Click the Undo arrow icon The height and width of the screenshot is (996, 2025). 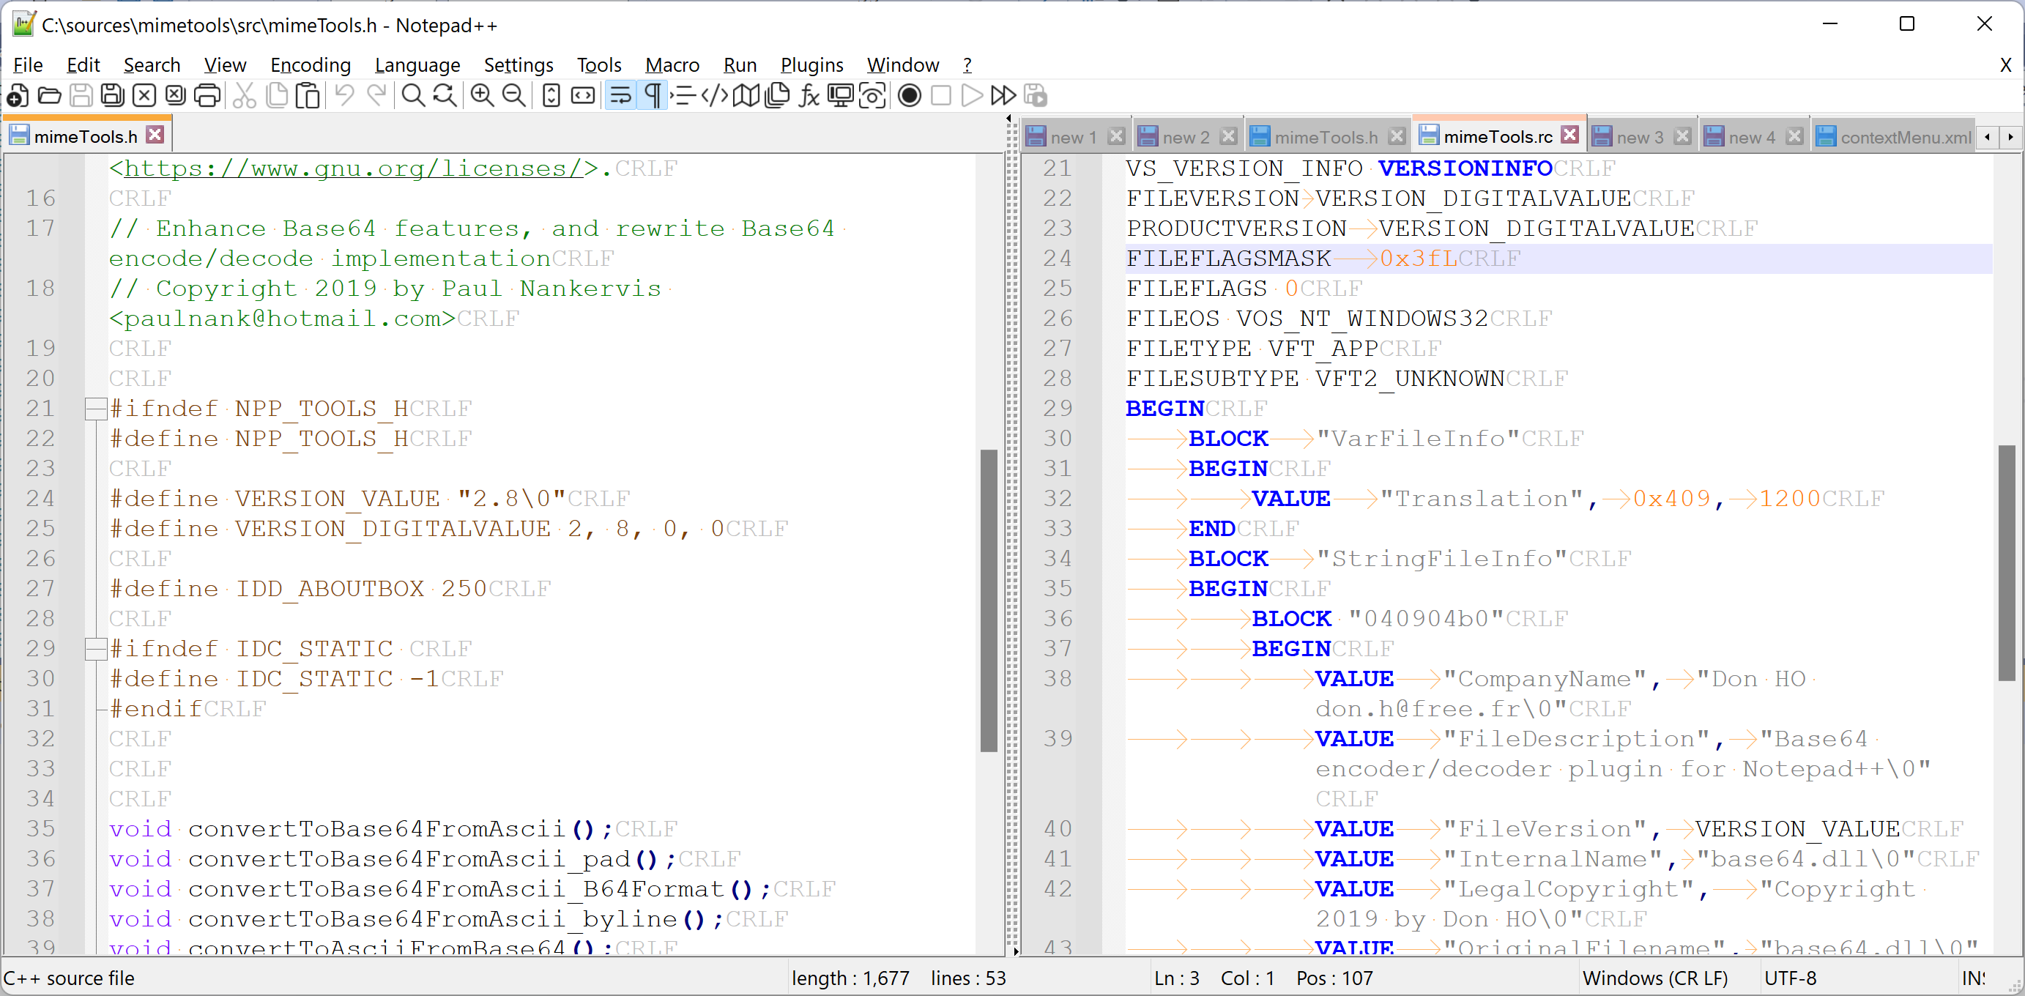343,95
